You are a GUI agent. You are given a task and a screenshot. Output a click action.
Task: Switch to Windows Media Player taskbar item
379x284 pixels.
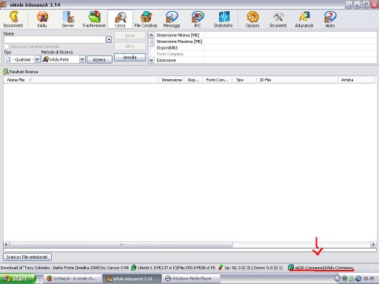click(x=191, y=279)
